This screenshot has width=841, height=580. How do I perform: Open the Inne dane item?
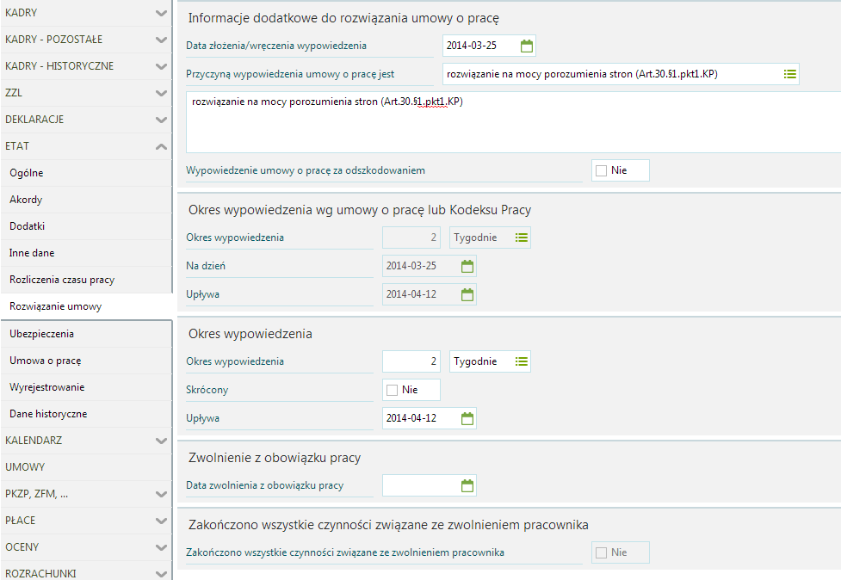click(86, 253)
